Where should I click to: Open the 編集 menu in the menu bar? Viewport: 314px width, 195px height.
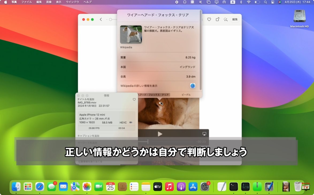(x=39, y=2)
